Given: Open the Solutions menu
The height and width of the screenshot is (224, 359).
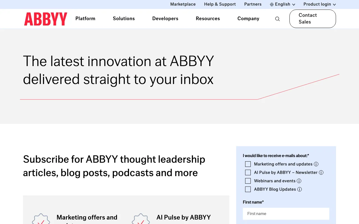Looking at the screenshot, I should 124,18.
